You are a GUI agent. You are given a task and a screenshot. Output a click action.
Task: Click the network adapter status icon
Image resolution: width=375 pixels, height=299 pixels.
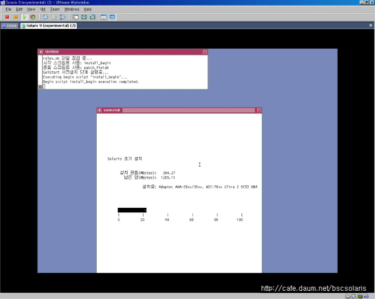click(x=360, y=297)
